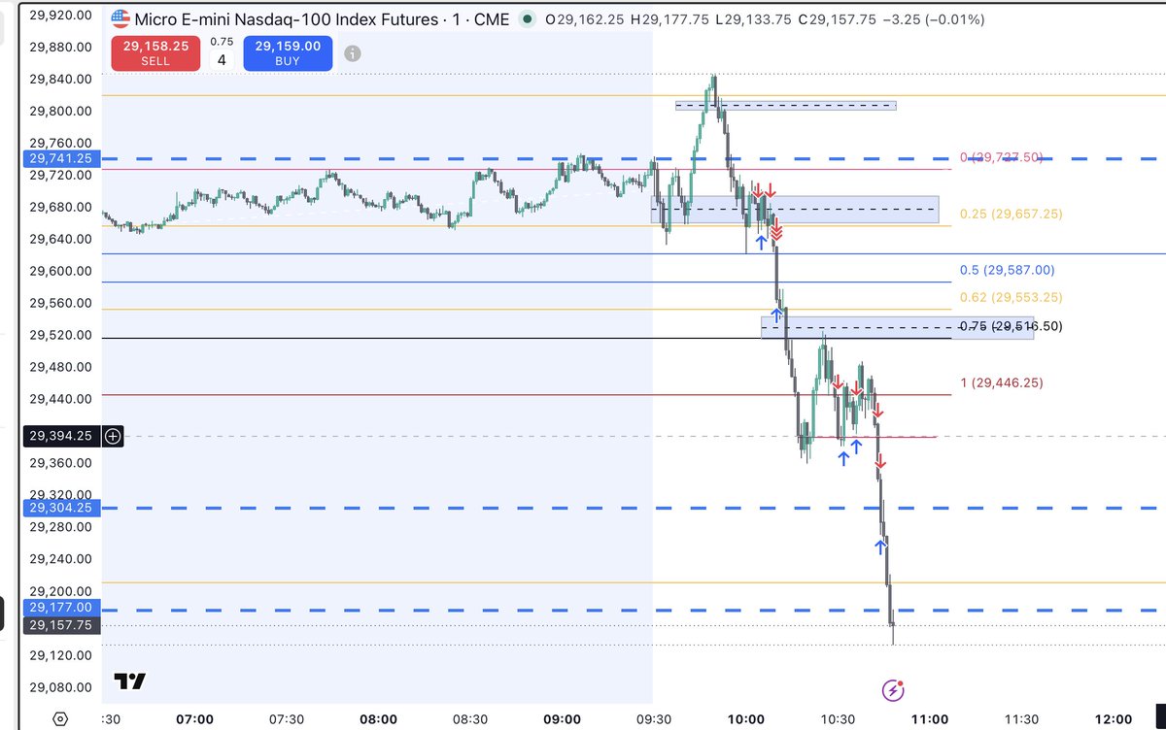The height and width of the screenshot is (730, 1166).
Task: Click the purple lightning bolt icon
Action: (x=893, y=690)
